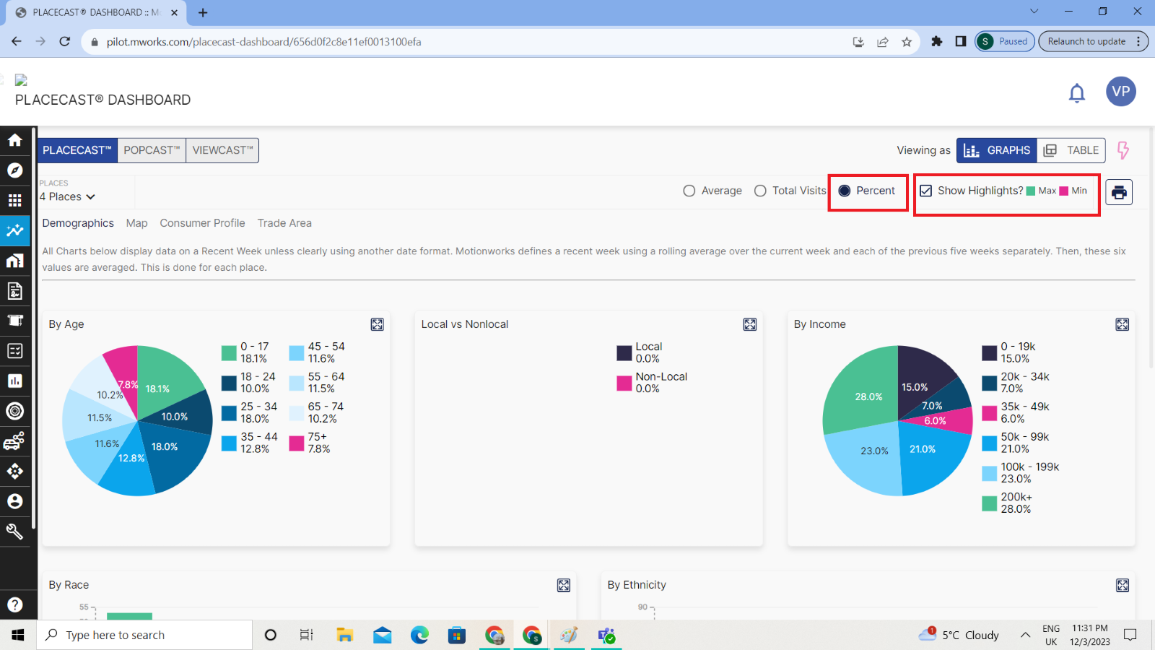The width and height of the screenshot is (1155, 650).
Task: Open the Map tab
Action: [x=136, y=223]
